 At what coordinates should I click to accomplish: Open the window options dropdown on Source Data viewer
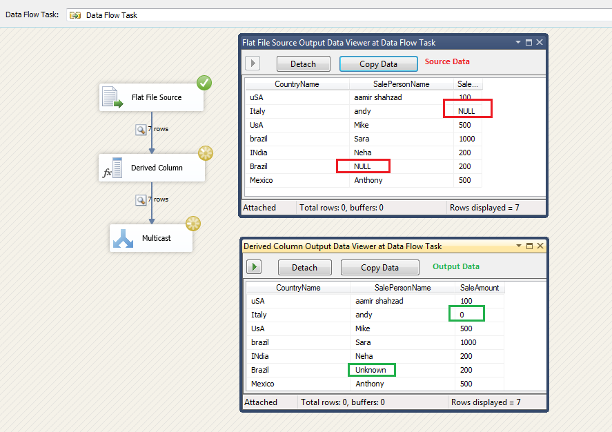(517, 42)
